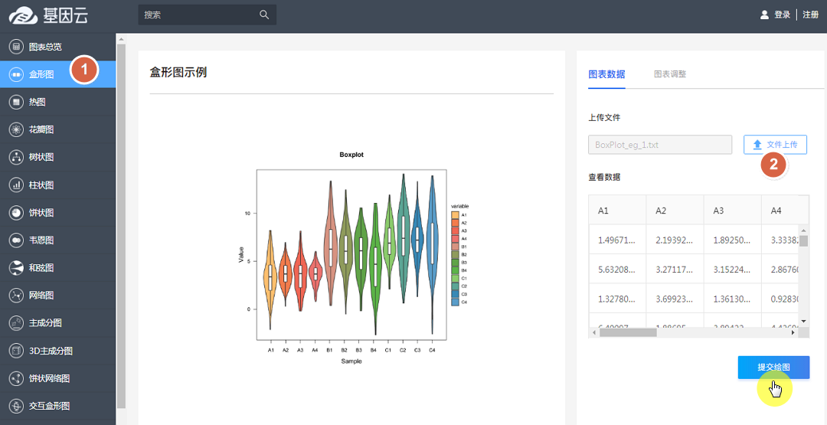Submit the plot with 提交绘图
827x425 pixels.
tap(773, 368)
